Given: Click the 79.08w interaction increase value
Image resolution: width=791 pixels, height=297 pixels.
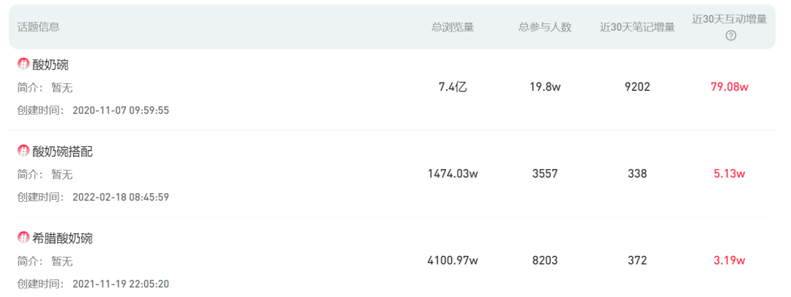Looking at the screenshot, I should 729,87.
